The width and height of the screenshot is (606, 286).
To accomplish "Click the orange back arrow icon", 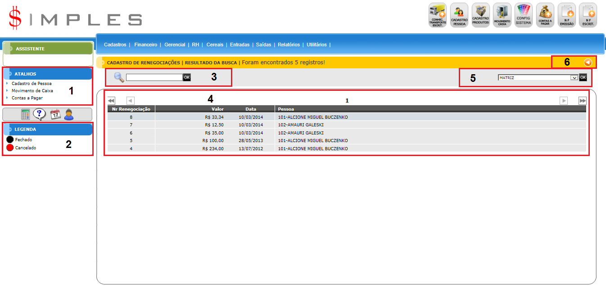I will coord(588,63).
